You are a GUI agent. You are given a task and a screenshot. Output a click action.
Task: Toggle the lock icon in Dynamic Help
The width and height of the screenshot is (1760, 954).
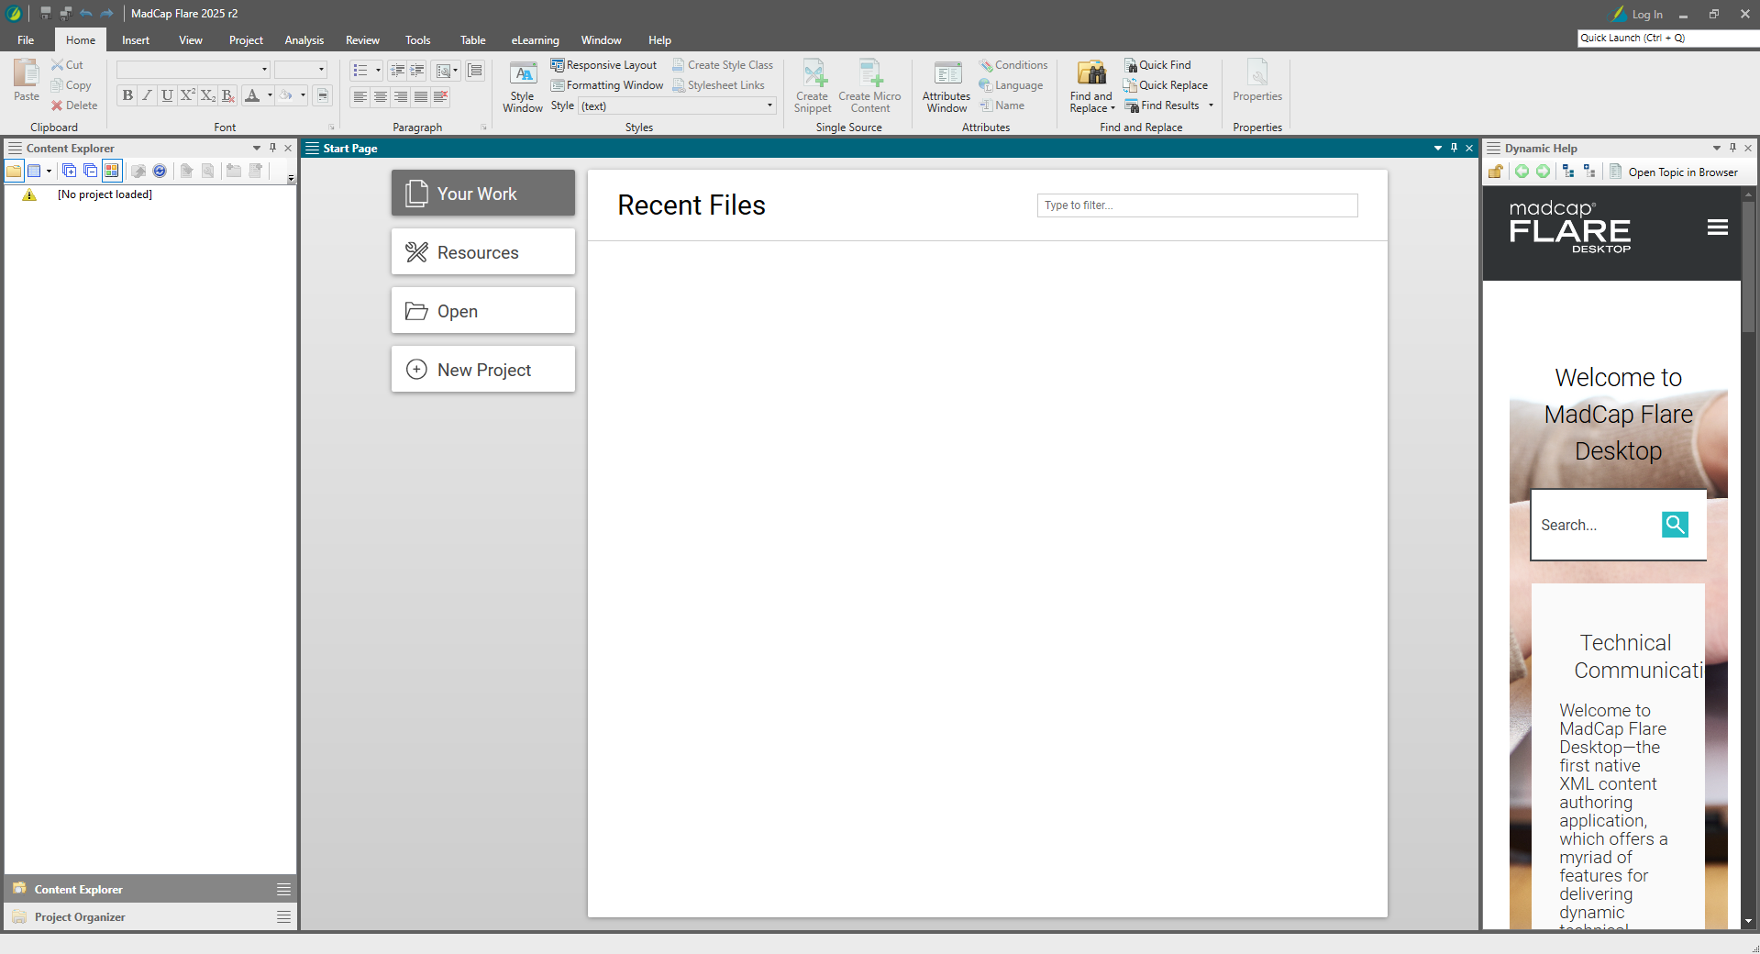click(x=1496, y=172)
